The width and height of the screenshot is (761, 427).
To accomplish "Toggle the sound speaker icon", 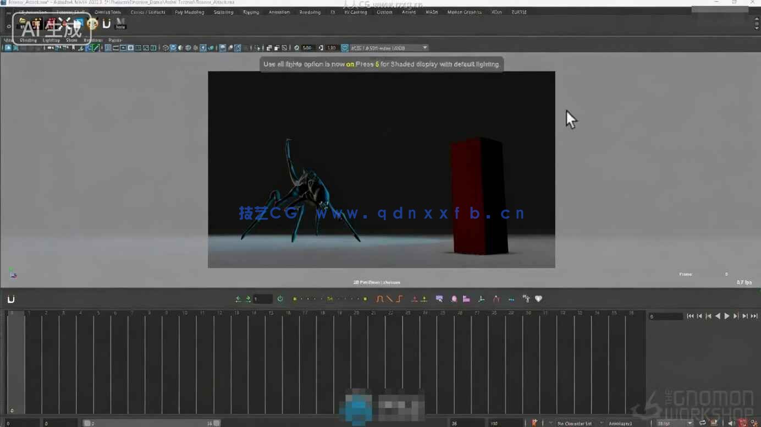I will point(731,423).
